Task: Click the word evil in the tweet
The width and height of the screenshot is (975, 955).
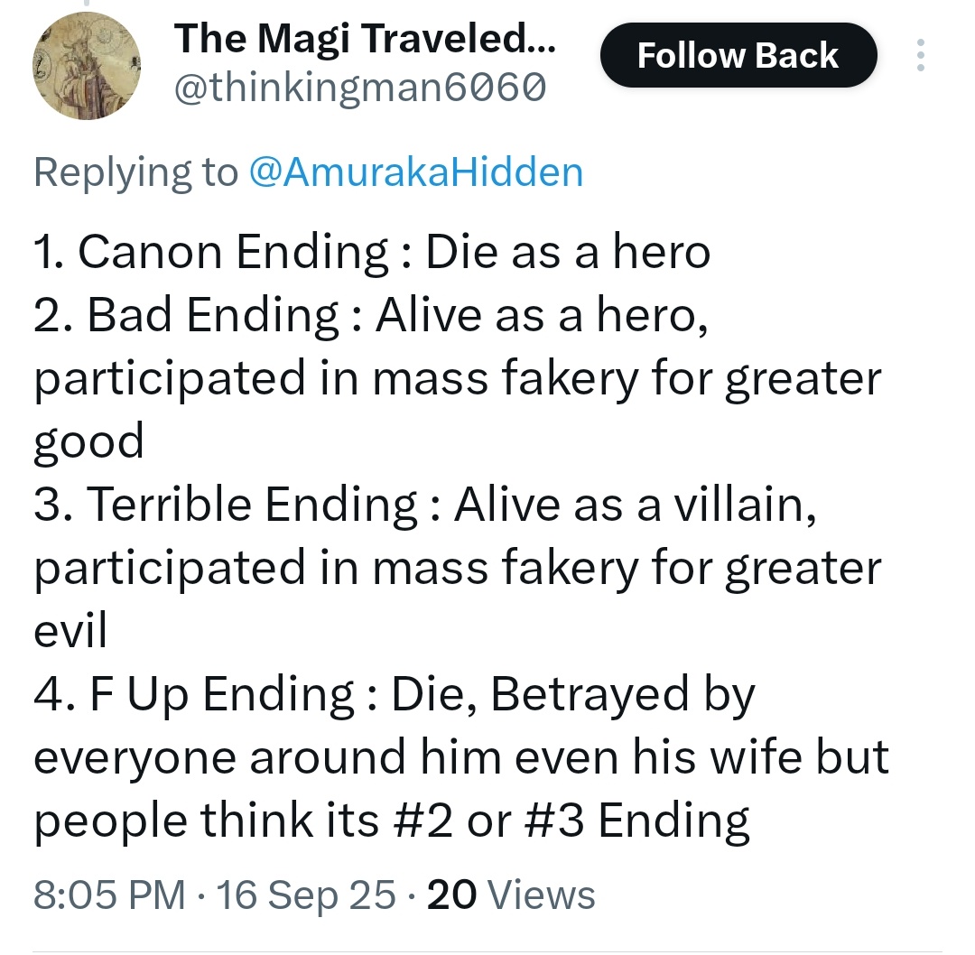Action: [70, 631]
